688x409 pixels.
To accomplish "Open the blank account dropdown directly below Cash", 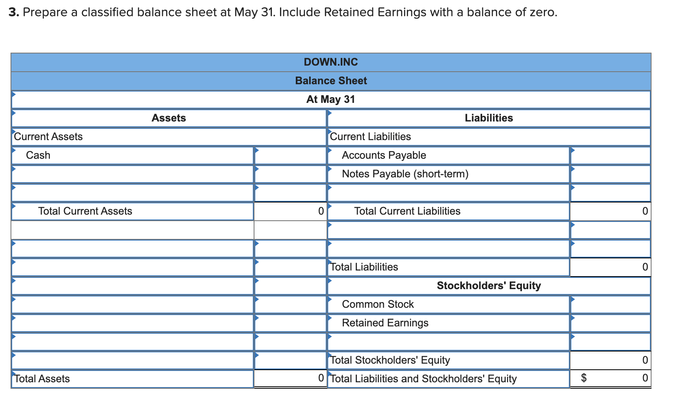I will 132,174.
